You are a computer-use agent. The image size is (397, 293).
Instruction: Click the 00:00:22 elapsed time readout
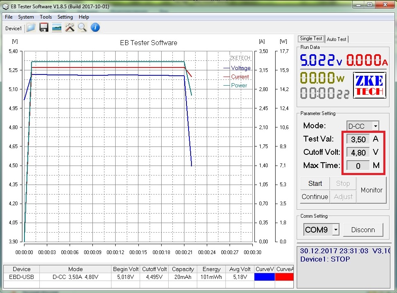click(324, 93)
